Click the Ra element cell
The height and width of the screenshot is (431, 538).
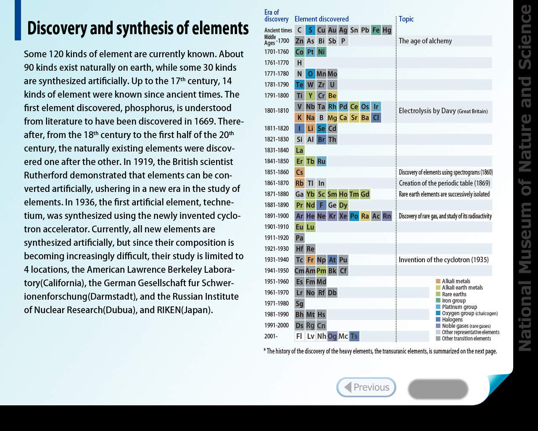365,216
